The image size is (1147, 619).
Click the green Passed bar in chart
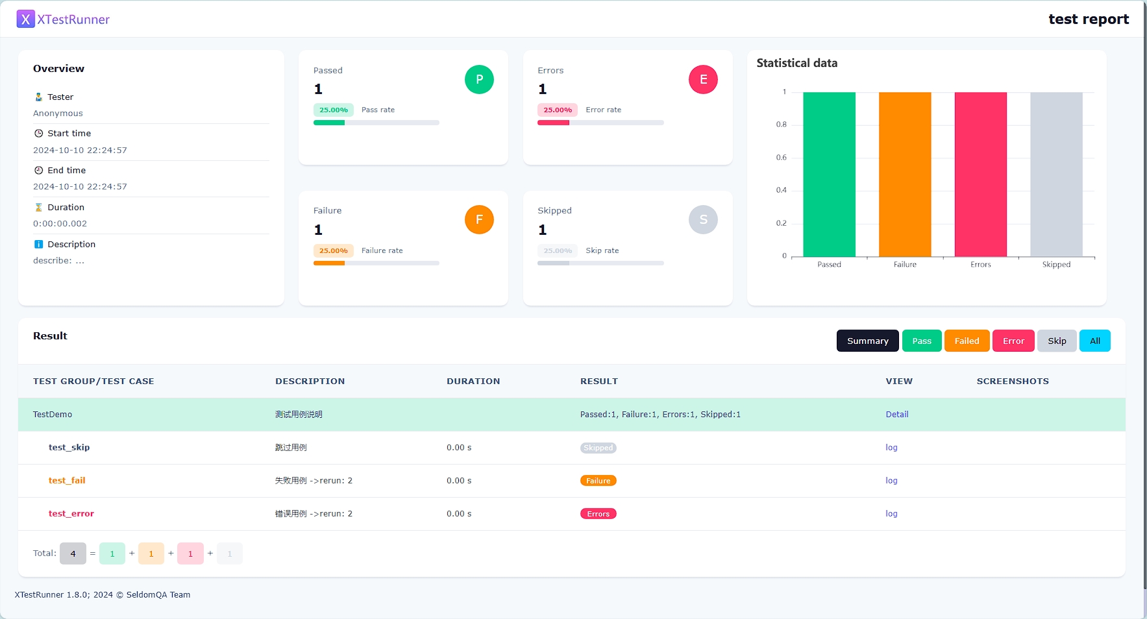tap(829, 175)
